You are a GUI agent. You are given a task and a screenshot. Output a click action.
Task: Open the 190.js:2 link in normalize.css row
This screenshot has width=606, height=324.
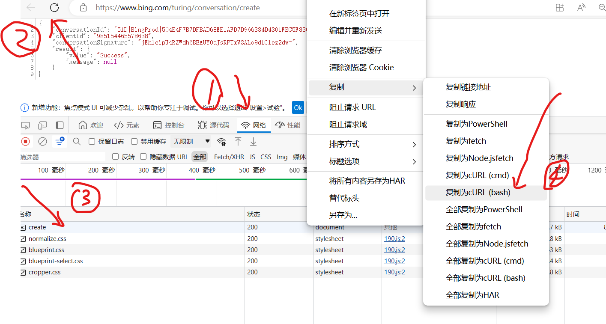pyautogui.click(x=394, y=239)
